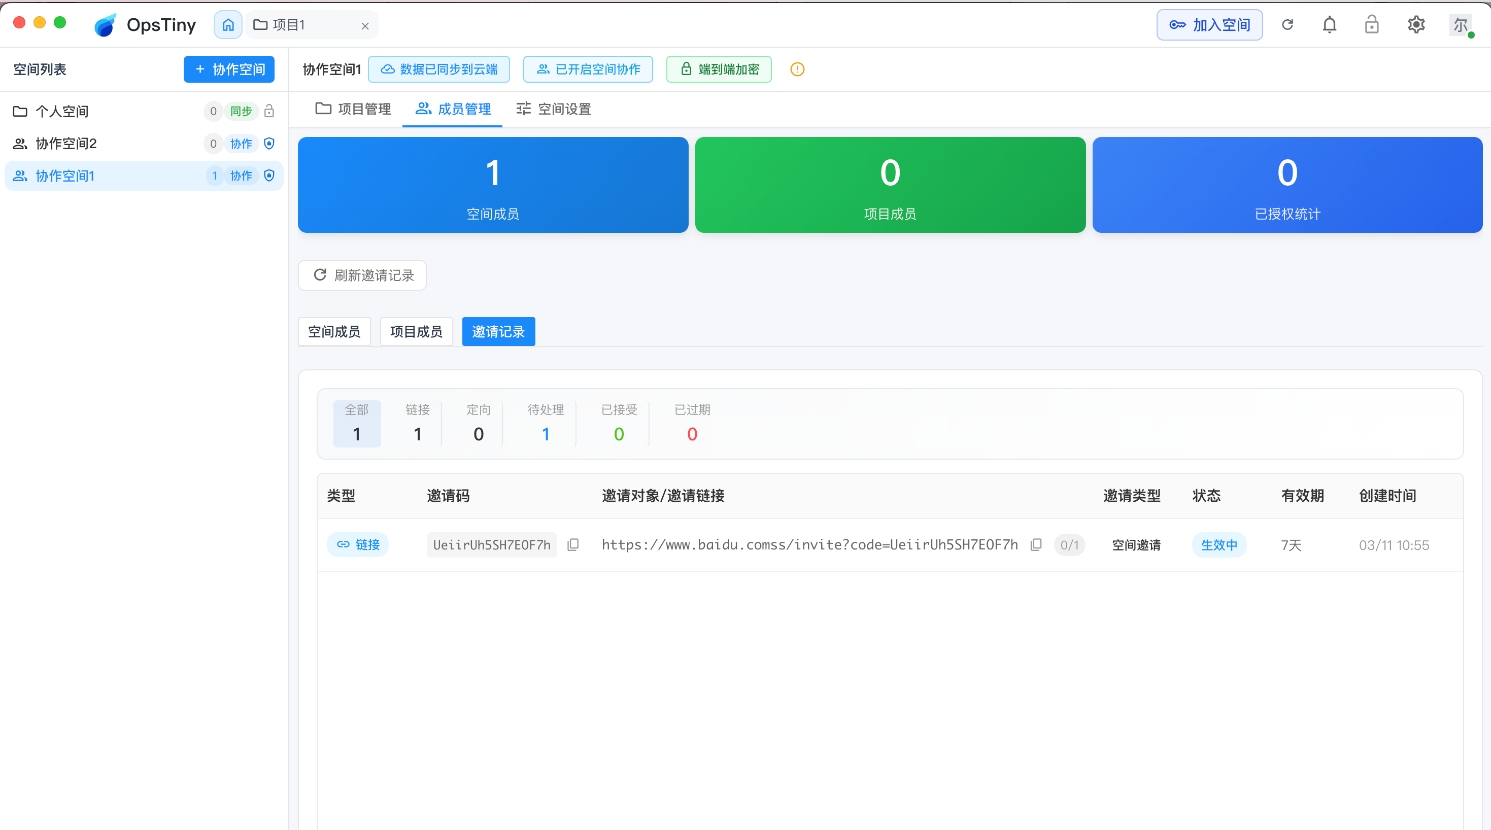
Task: Filter invitations by 定向
Action: (479, 423)
